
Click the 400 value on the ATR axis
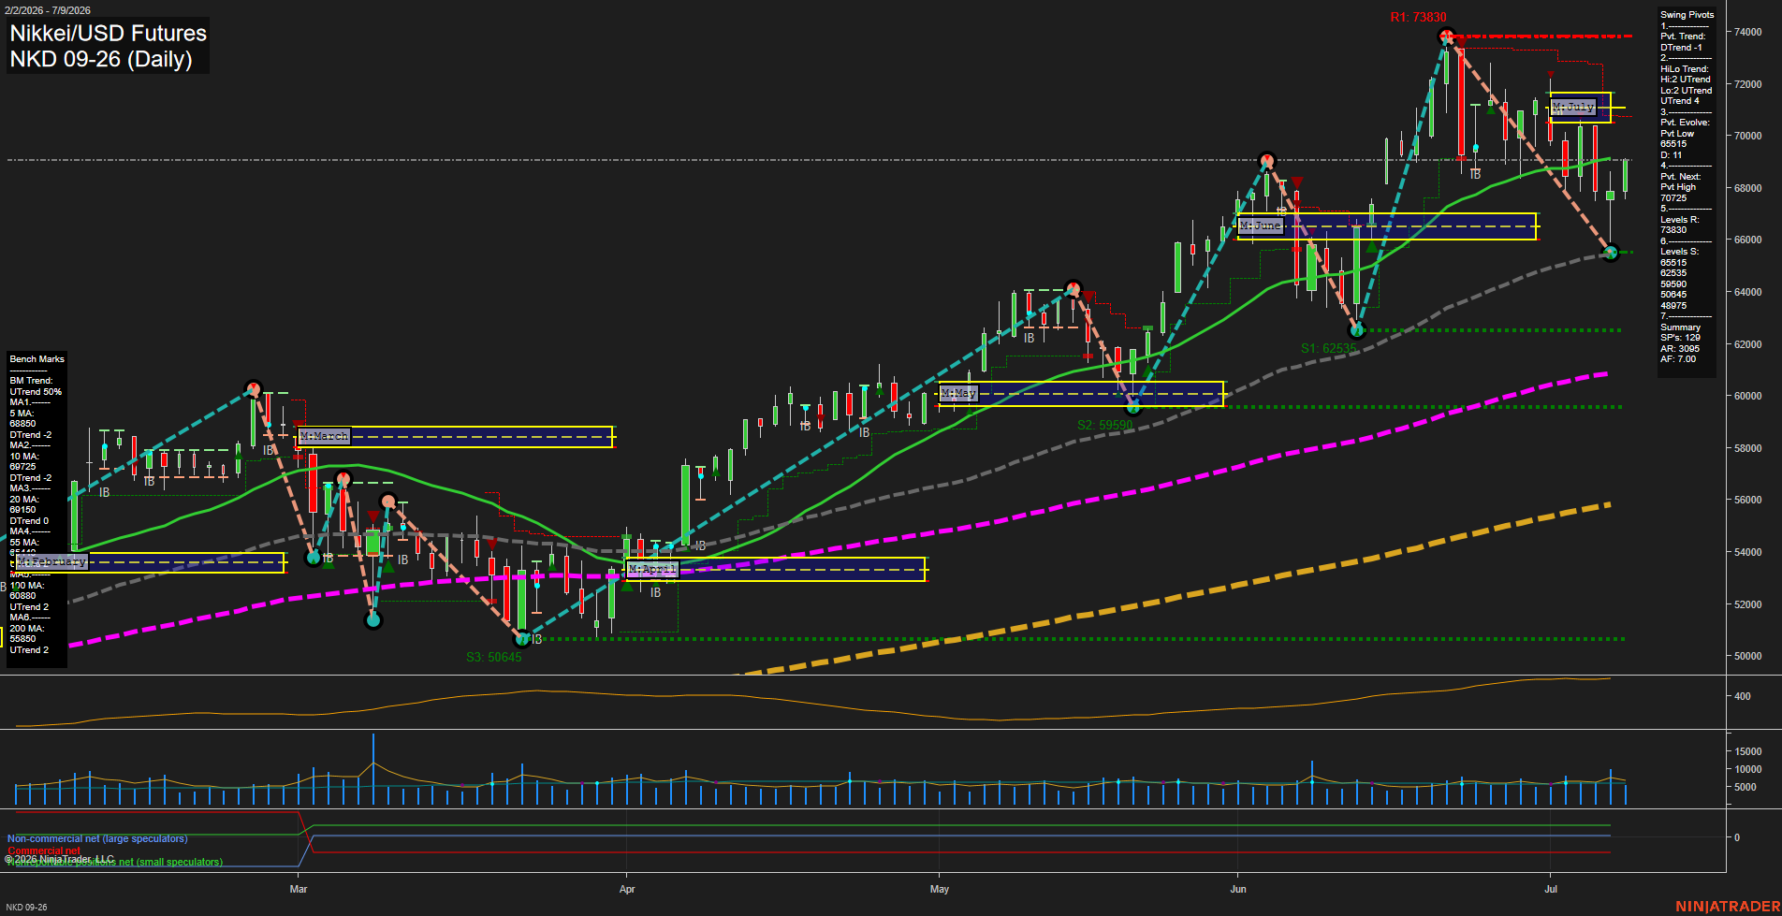coord(1743,696)
